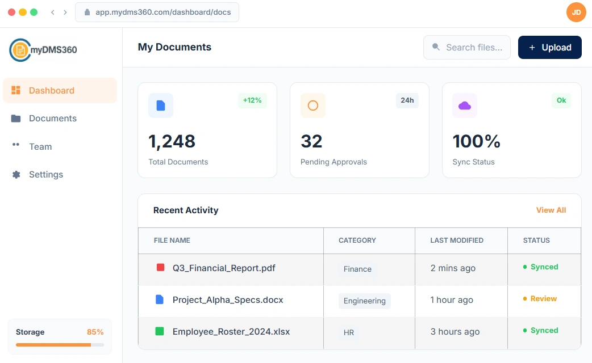Focus the Search files input field
The height and width of the screenshot is (363, 592).
coord(473,48)
